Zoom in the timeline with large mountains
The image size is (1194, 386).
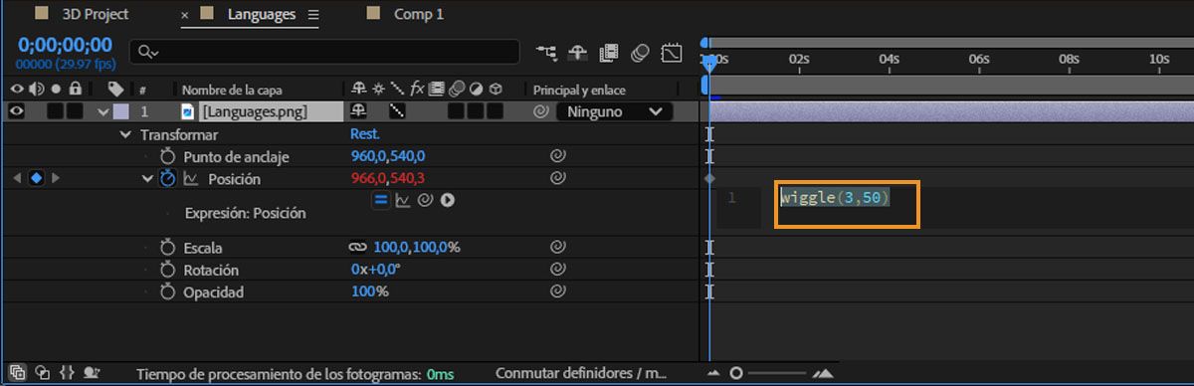coord(823,373)
